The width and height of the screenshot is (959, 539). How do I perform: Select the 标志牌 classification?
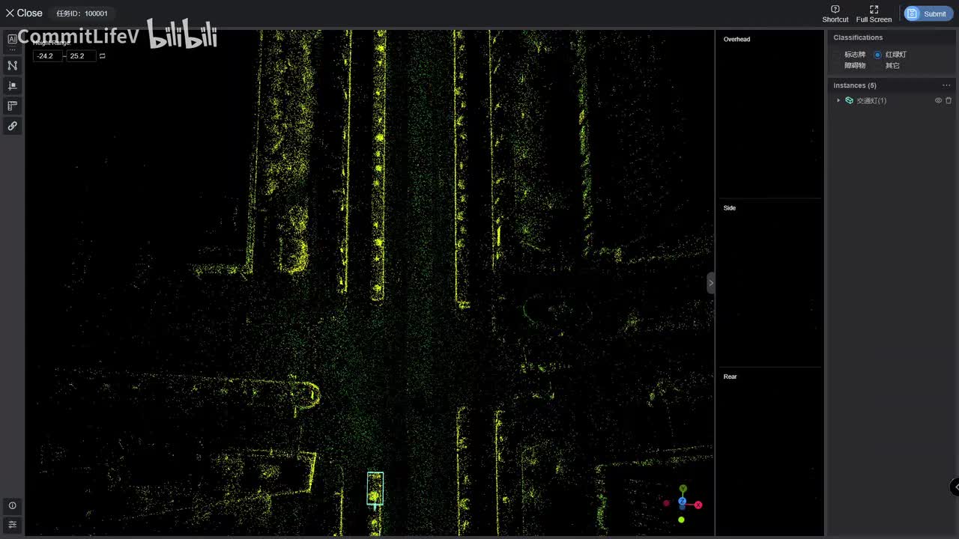click(854, 55)
